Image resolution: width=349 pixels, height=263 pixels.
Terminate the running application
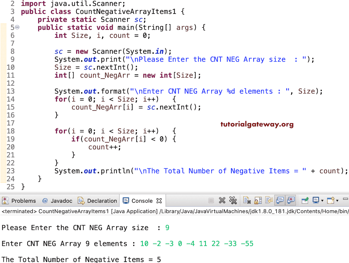coord(211,201)
